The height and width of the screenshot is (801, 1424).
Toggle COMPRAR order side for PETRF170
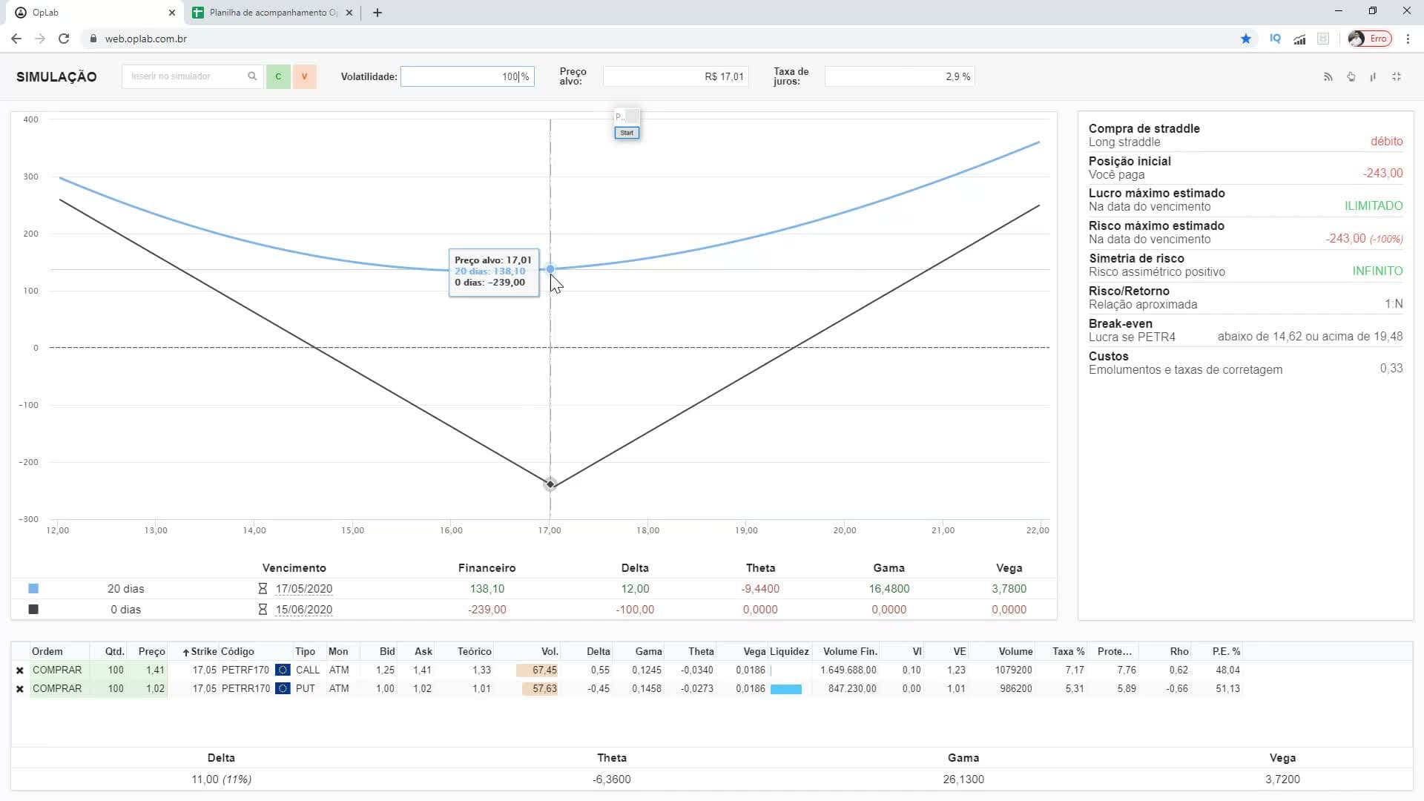tap(57, 670)
